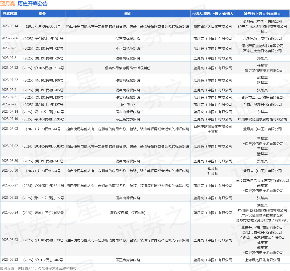The image size is (290, 271).
Task: Click the date 2025-07-03
Action: point(10,129)
